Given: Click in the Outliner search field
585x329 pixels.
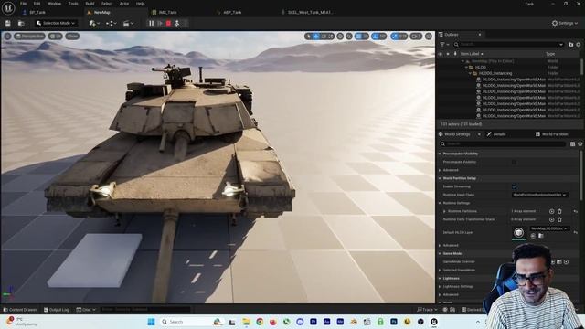Looking at the screenshot, I should pos(508,45).
